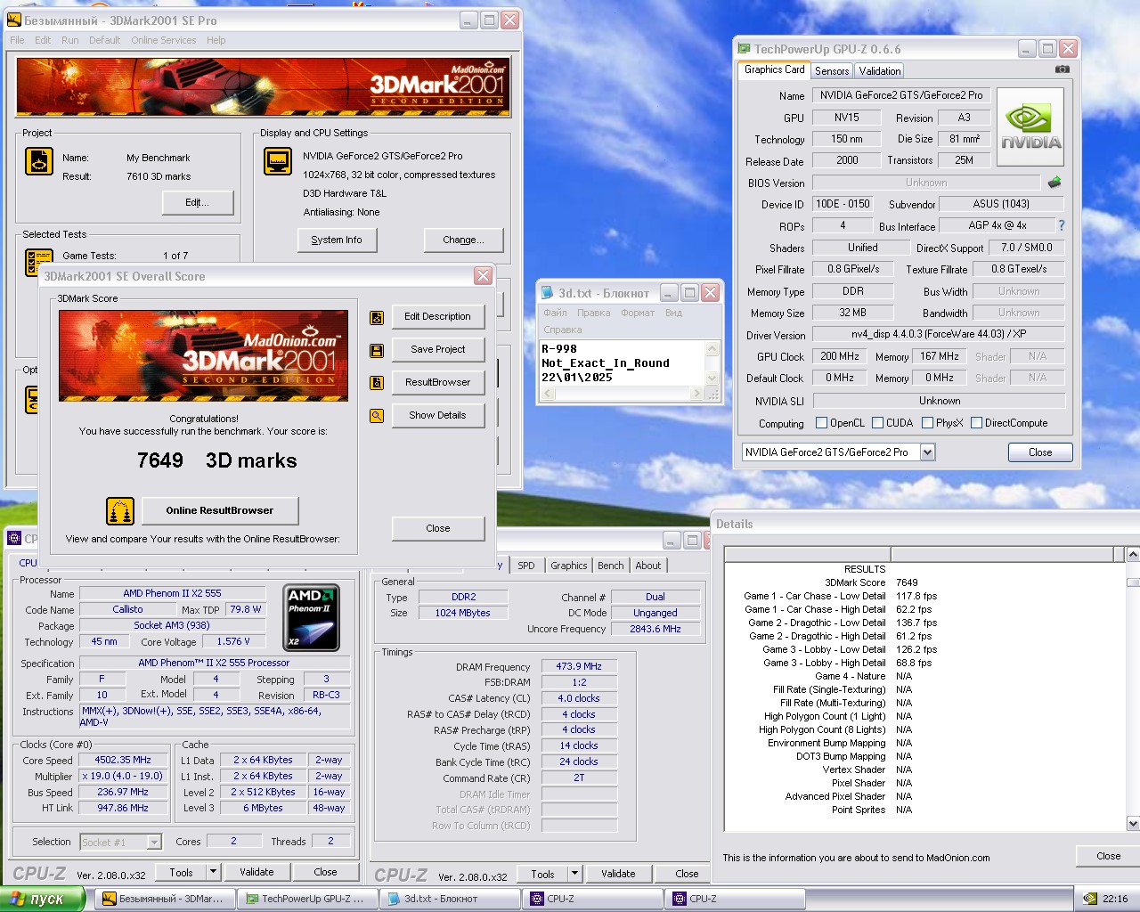Open Формат menu in Notepad
Screen dimensions: 1140x912
(638, 313)
